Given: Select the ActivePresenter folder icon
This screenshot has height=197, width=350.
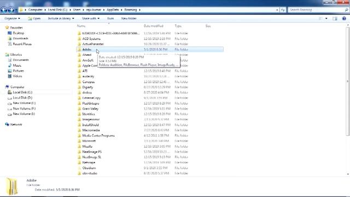Looking at the screenshot, I should [79, 44].
